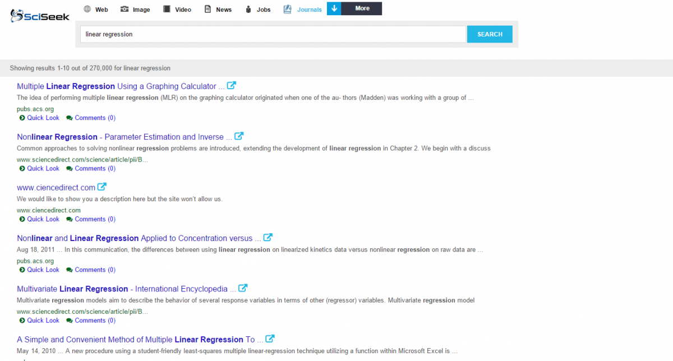Open "A Simple and Convenient Method" result

[x=140, y=339]
